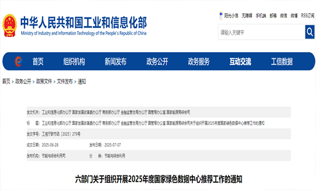The width and height of the screenshot is (316, 190).
Task: Open the 邮箱 mailbox link
Action: [x=273, y=15]
